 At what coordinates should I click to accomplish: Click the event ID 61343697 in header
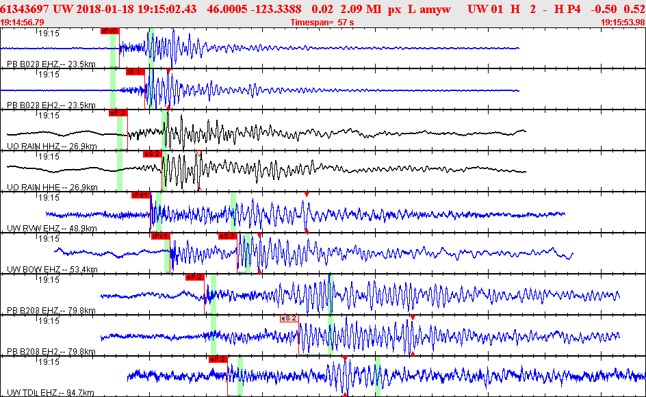(25, 9)
